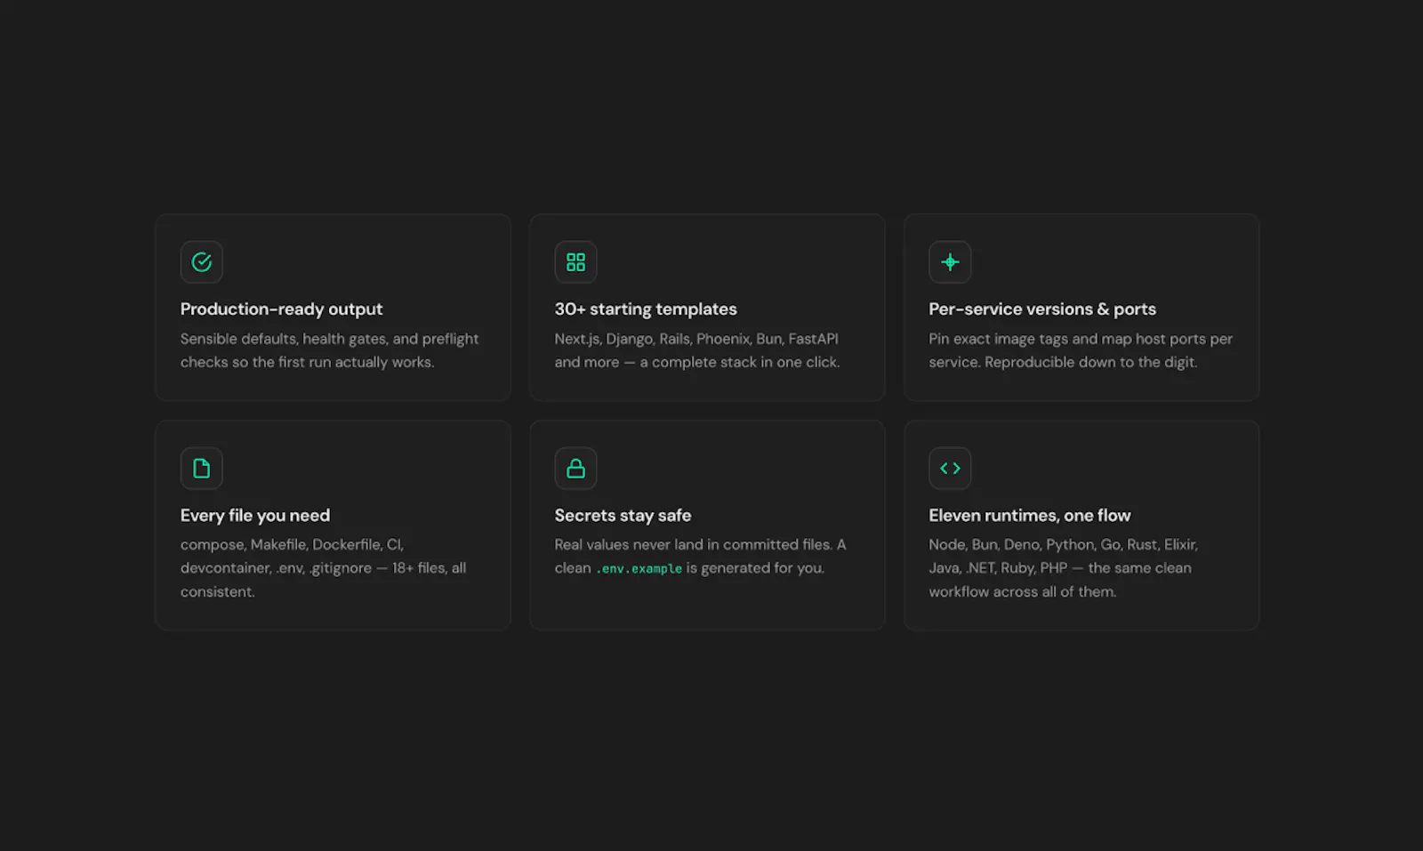The image size is (1423, 851).
Task: Click the lock icon above Secrets stay safe
Action: point(576,469)
